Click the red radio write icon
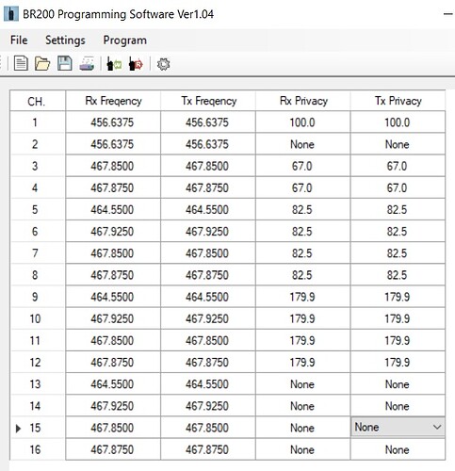The width and height of the screenshot is (455, 471). [x=136, y=64]
